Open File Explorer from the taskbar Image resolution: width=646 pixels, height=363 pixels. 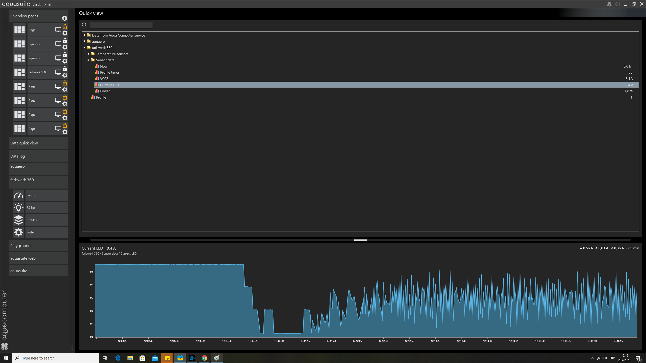point(130,358)
